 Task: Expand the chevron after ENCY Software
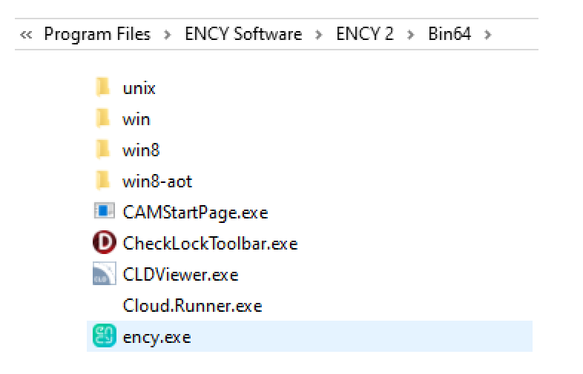point(319,35)
